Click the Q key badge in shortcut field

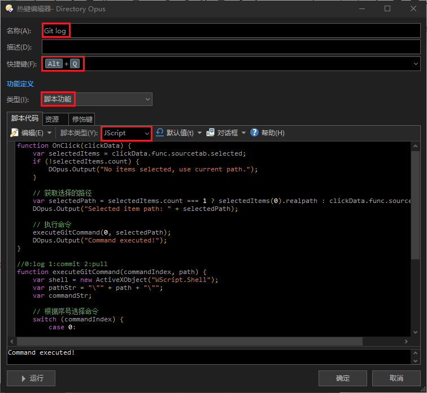(x=75, y=64)
